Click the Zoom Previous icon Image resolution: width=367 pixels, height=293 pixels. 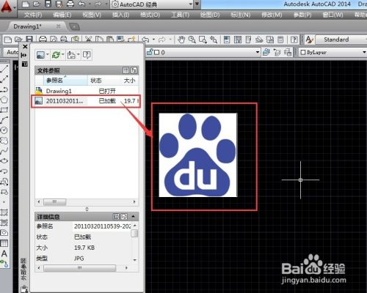pos(214,40)
